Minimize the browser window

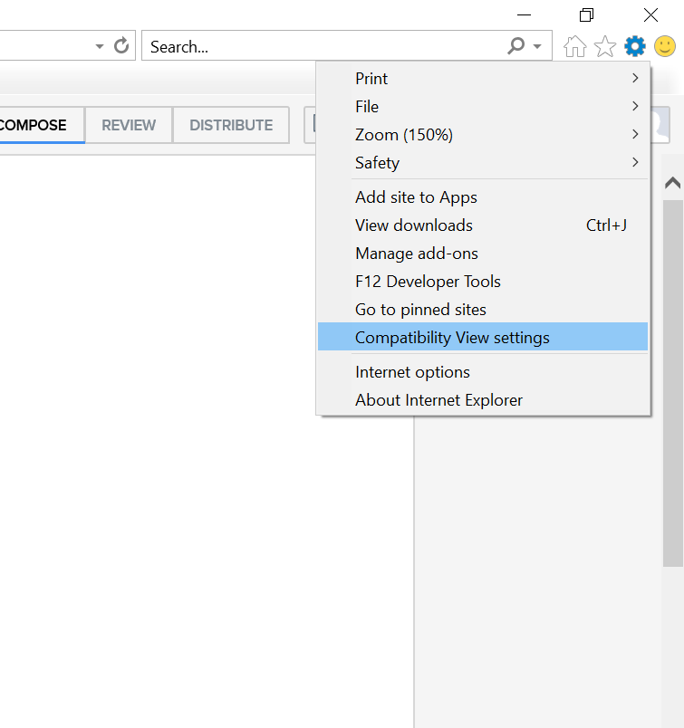(524, 14)
